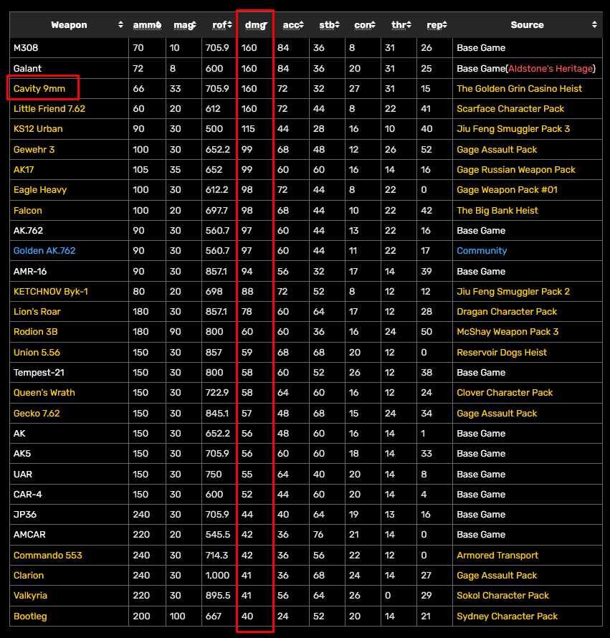This screenshot has width=610, height=638.
Task: Open the Aldstone's Heritage red link
Action: tap(551, 68)
